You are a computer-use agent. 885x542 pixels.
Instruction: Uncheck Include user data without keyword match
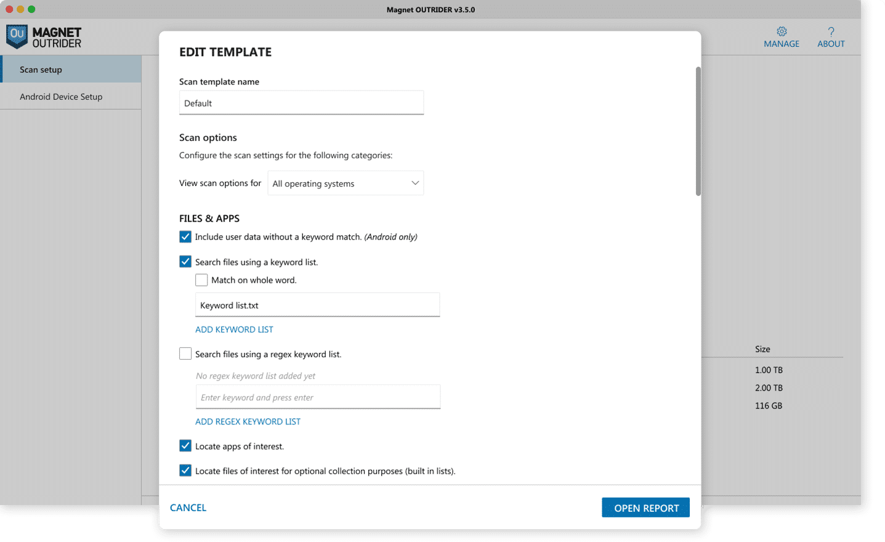point(185,237)
